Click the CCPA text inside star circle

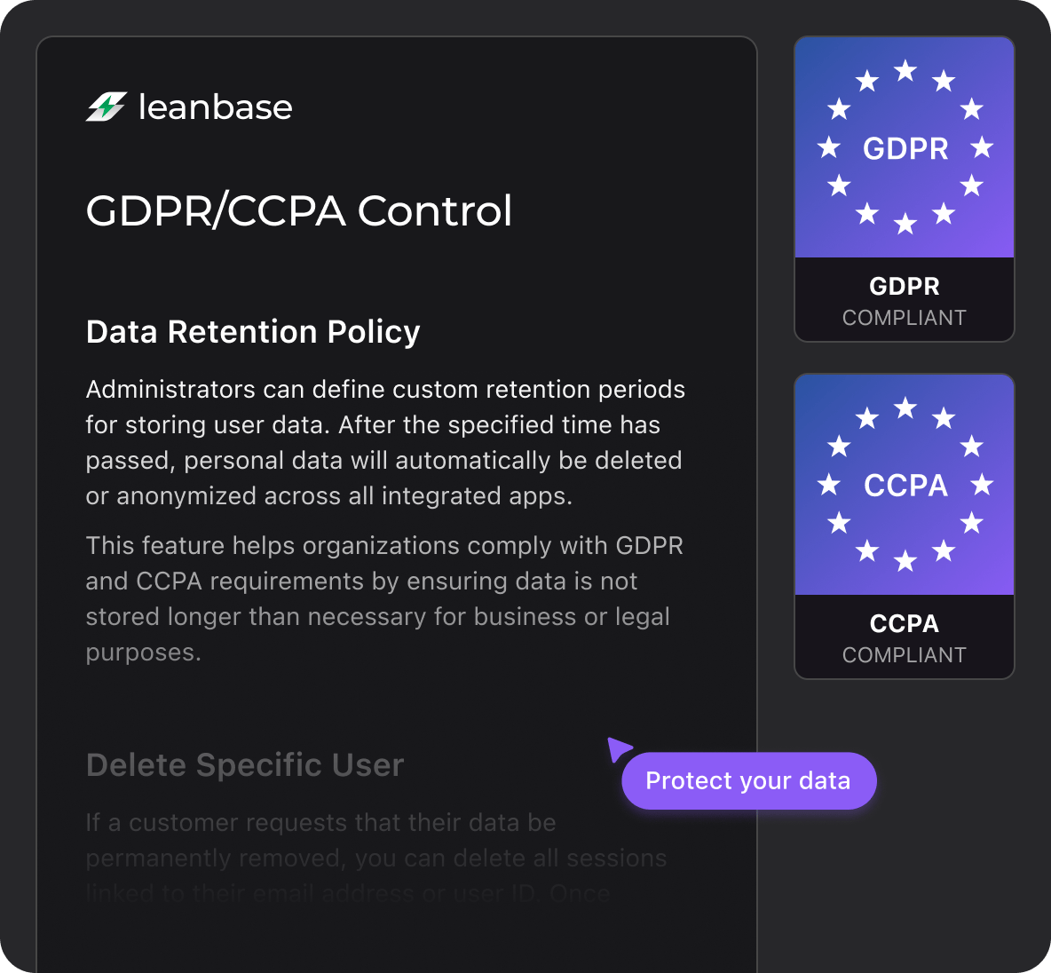click(x=905, y=486)
